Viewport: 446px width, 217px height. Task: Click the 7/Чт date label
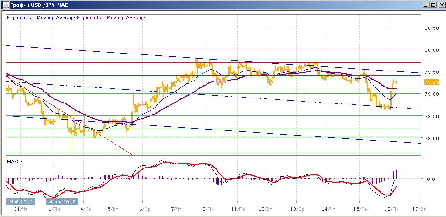click(x=176, y=209)
